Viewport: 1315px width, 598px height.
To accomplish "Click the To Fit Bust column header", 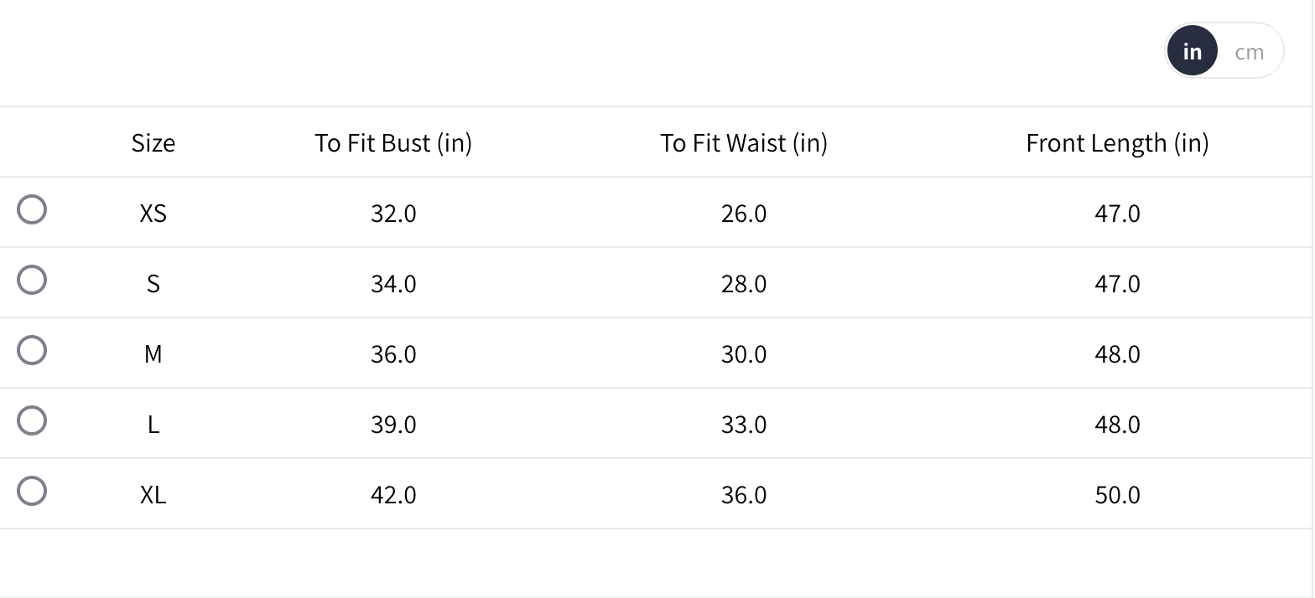I will pyautogui.click(x=393, y=143).
